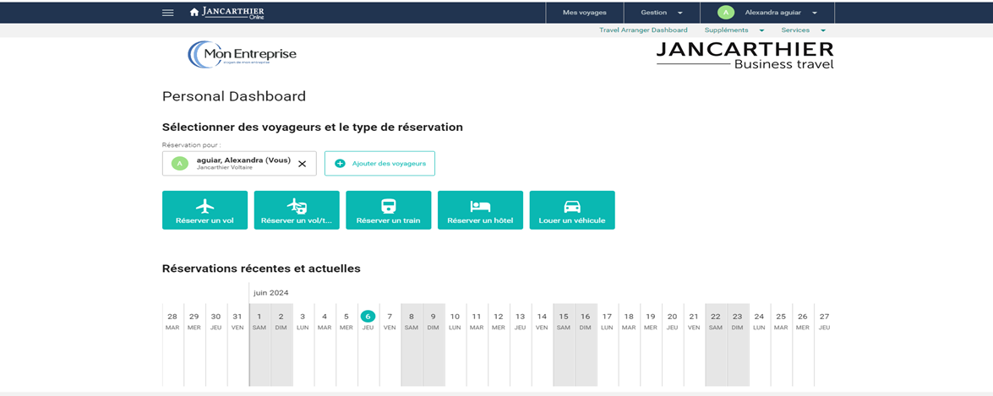Select today's date 6 on the calendar
This screenshot has width=993, height=396.
(368, 317)
